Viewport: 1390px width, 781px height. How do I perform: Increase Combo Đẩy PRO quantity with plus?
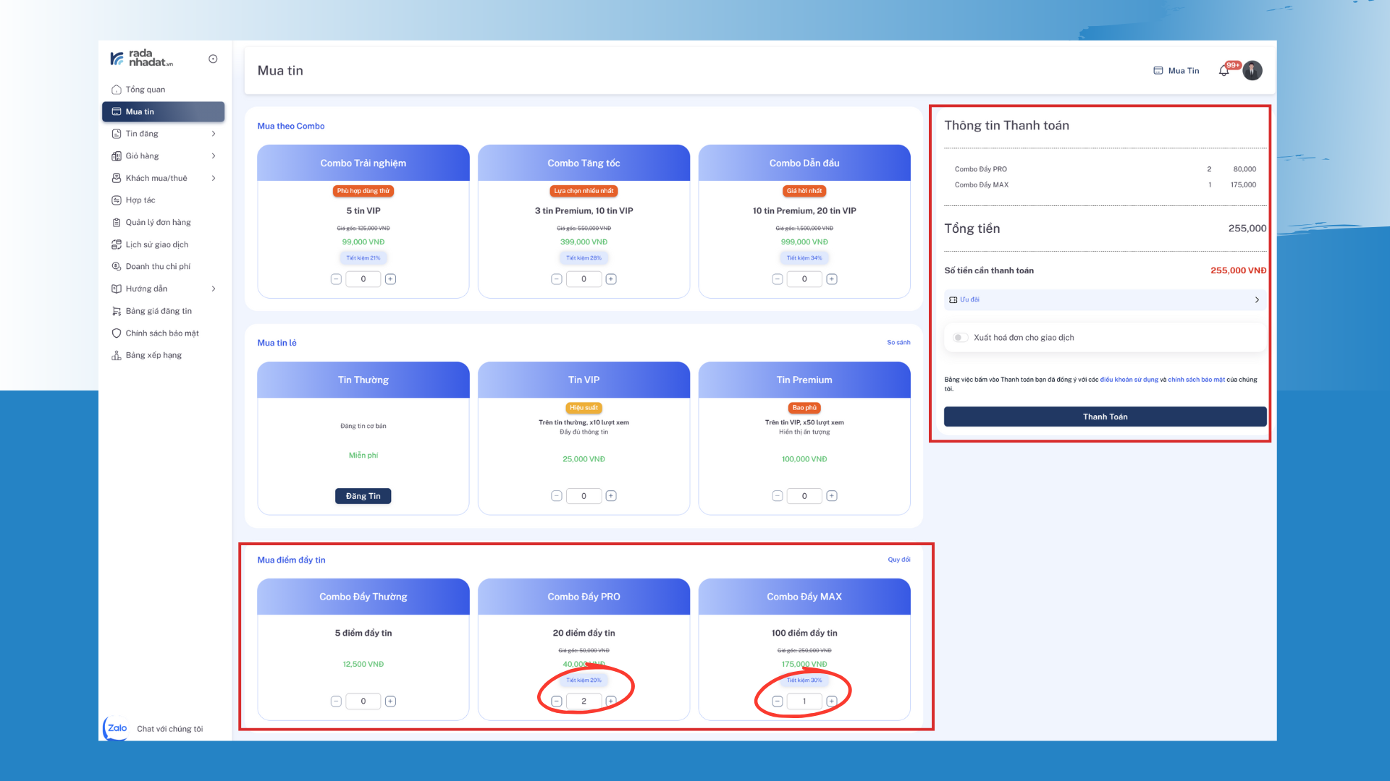click(x=611, y=701)
